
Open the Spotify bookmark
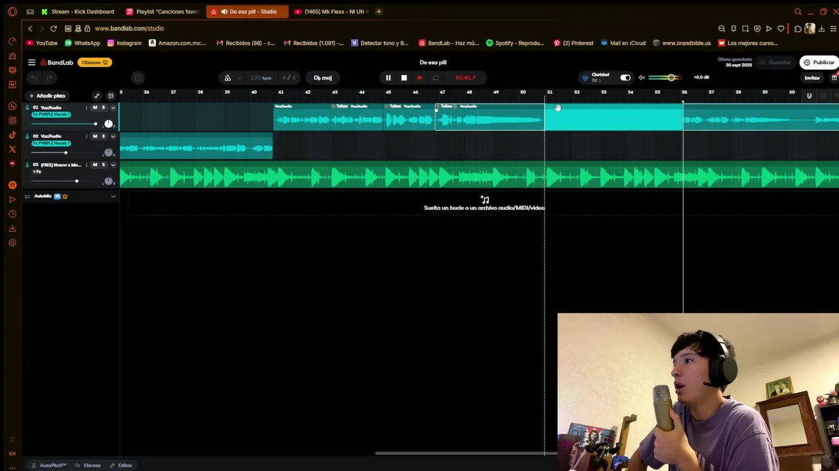coord(515,43)
